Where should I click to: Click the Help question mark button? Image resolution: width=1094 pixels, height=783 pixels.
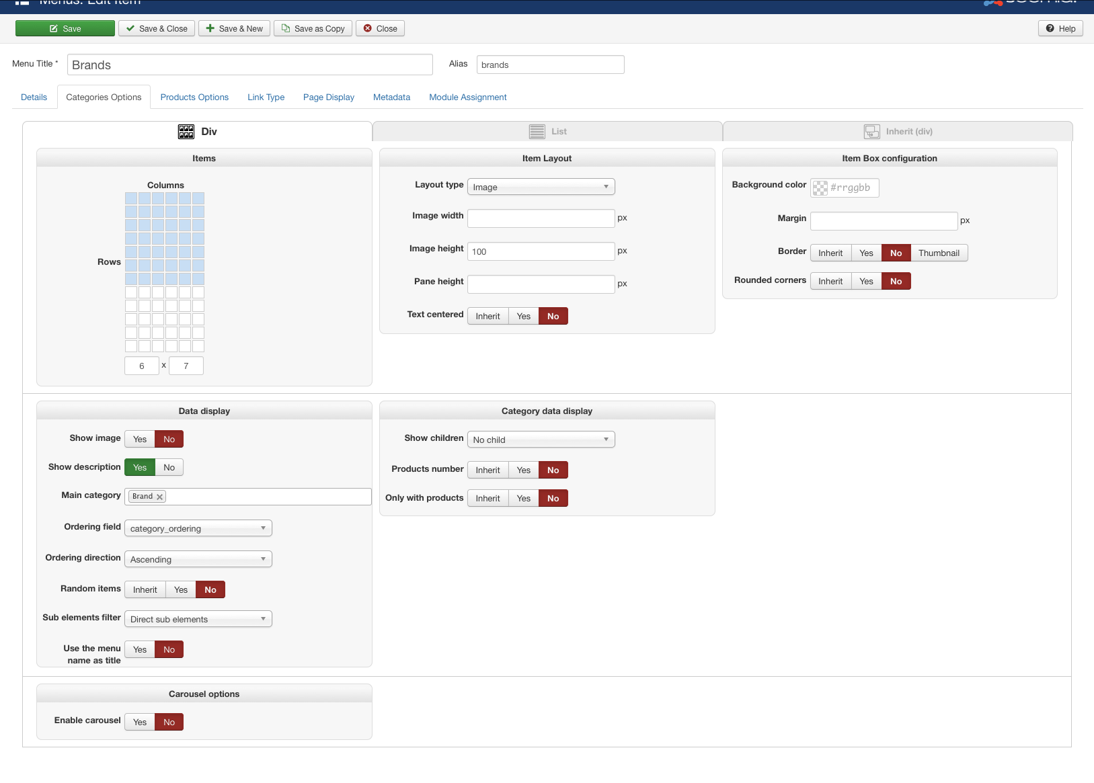[1060, 28]
